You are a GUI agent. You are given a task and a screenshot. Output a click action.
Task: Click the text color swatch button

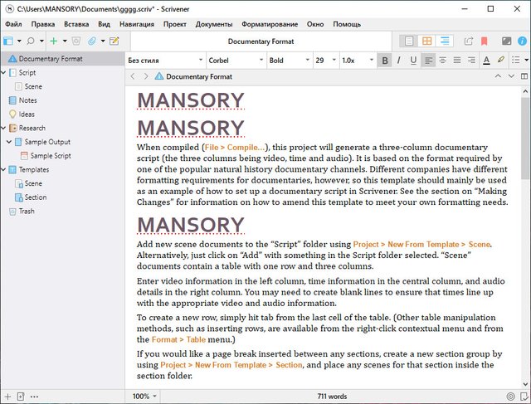(486, 60)
